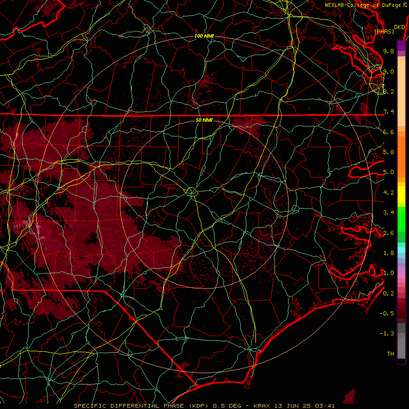Click the 0.5 DEG elevation text

[227, 406]
